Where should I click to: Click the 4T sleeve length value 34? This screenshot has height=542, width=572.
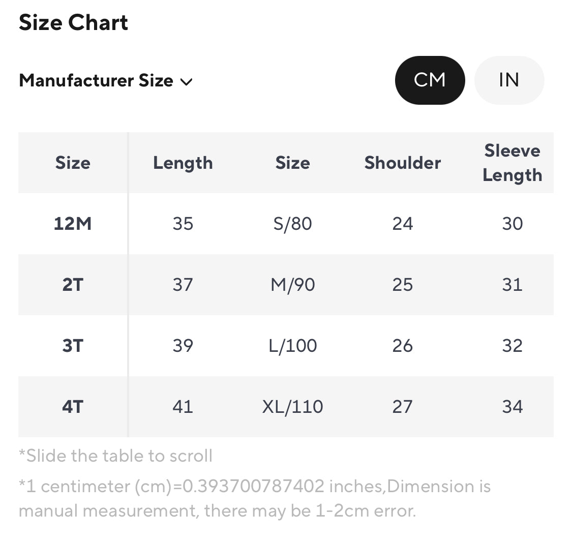click(513, 406)
